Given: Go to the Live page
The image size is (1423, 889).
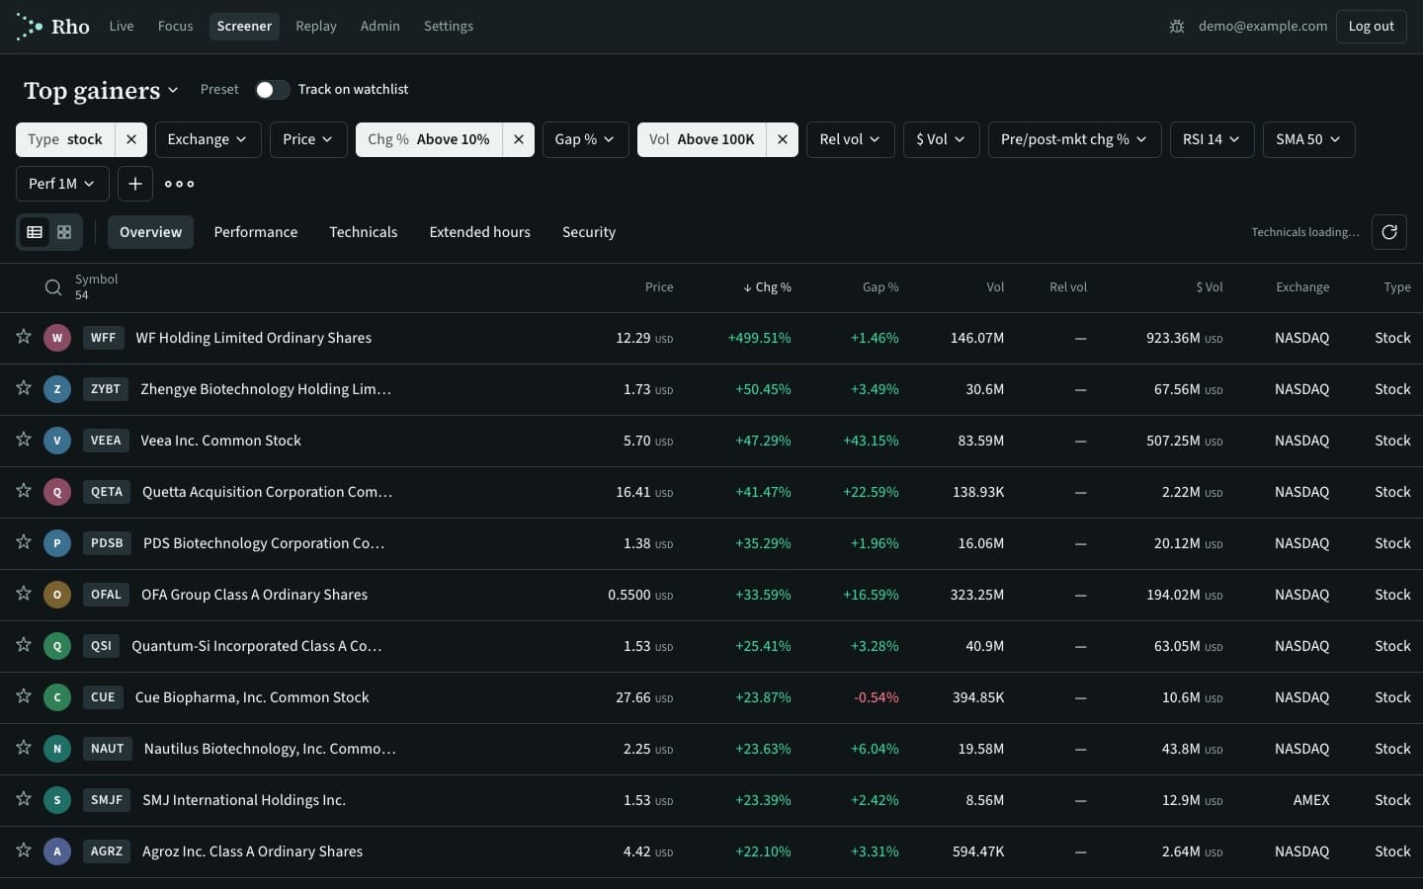Looking at the screenshot, I should point(122,27).
